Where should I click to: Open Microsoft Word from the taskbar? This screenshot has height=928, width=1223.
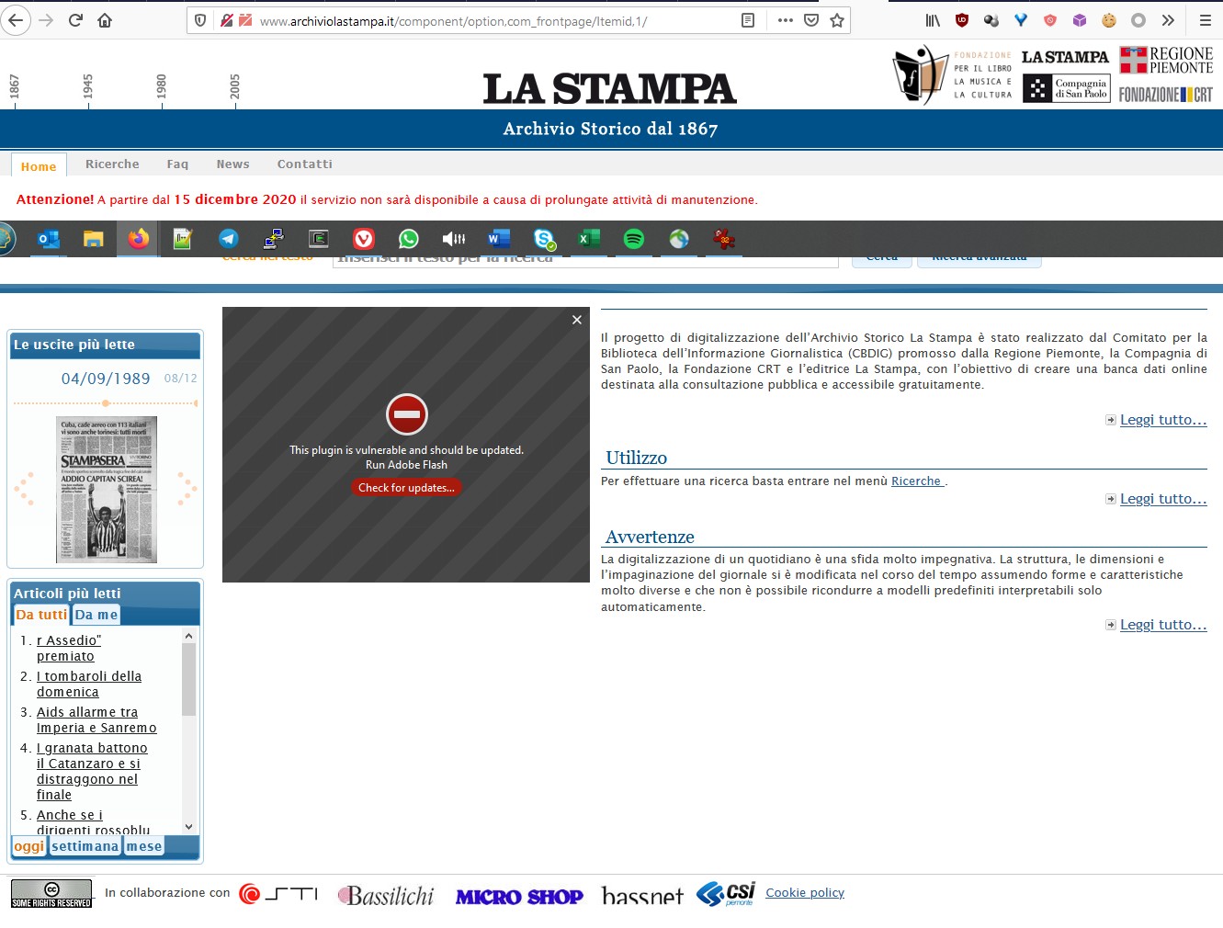(x=499, y=239)
